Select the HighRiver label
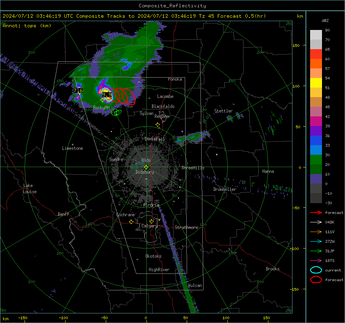Screen dimensions: 345x323 coord(159,270)
